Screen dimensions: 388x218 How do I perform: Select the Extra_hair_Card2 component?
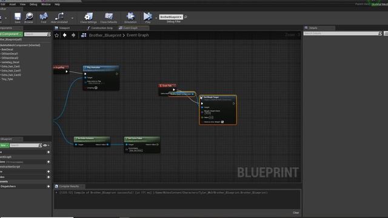pos(11,75)
